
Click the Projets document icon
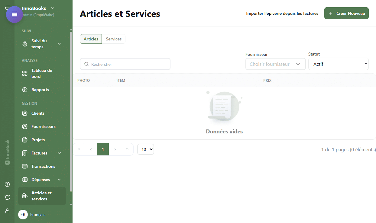pos(25,140)
